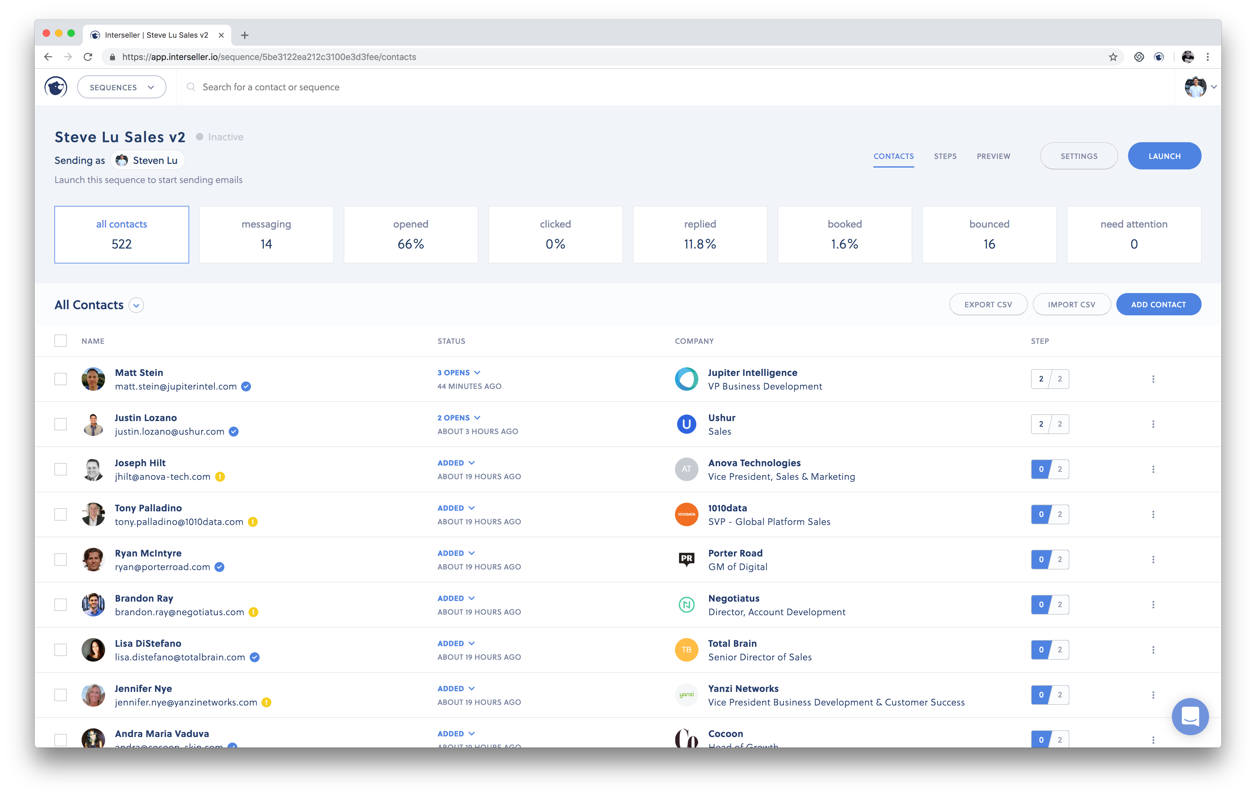Image resolution: width=1256 pixels, height=797 pixels.
Task: Filter by the messaging stat card
Action: pos(266,235)
